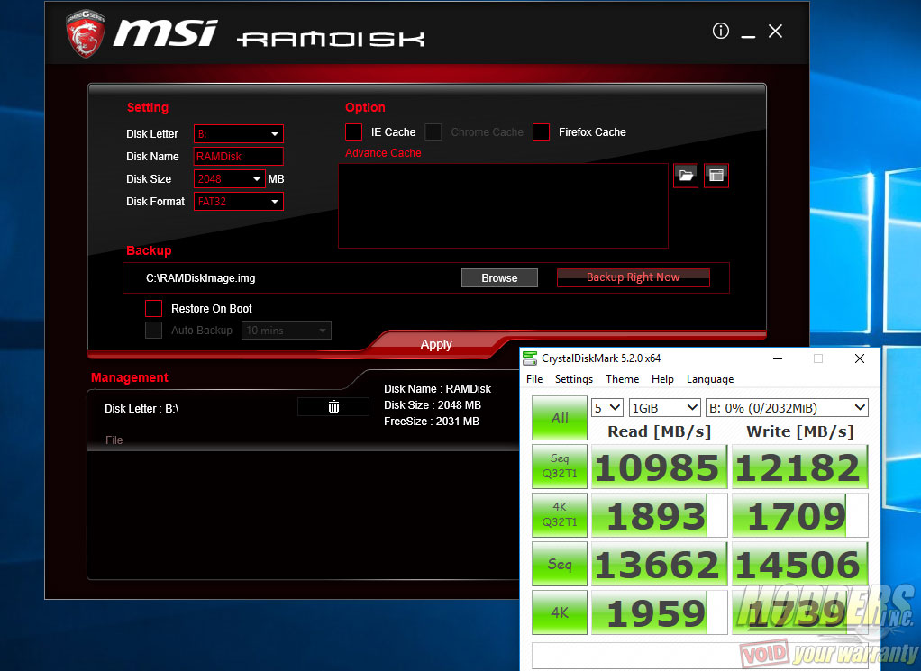
Task: Open the test size dropdown showing 1GiB
Action: click(x=664, y=407)
